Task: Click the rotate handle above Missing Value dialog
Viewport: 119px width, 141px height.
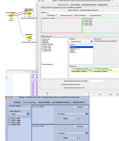Action: (47, 93)
